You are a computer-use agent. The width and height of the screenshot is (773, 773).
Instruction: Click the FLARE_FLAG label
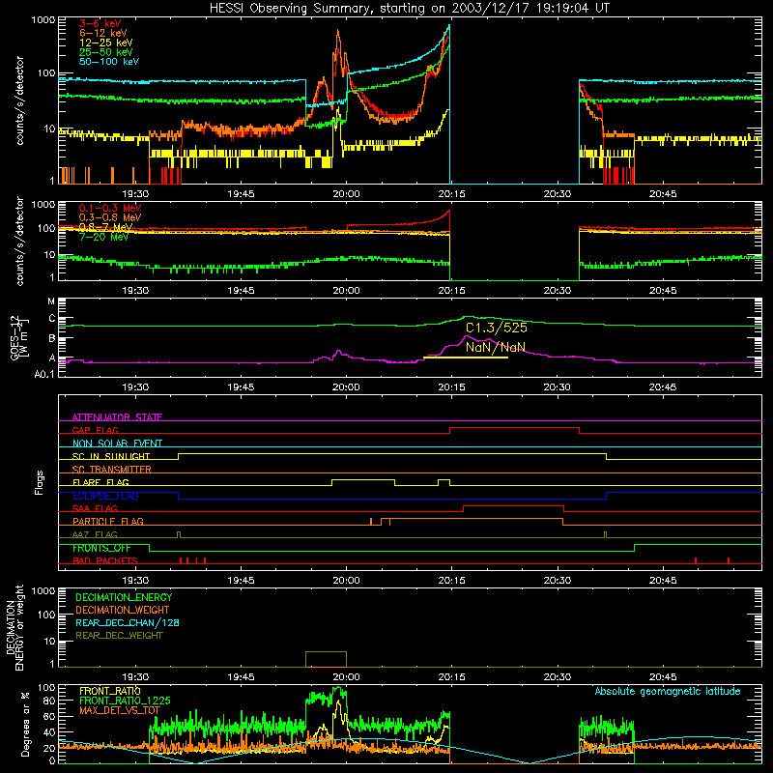pyautogui.click(x=100, y=482)
